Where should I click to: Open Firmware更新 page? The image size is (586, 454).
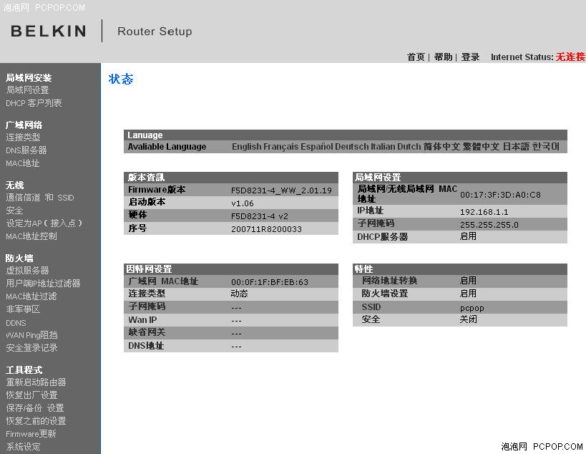click(x=31, y=434)
